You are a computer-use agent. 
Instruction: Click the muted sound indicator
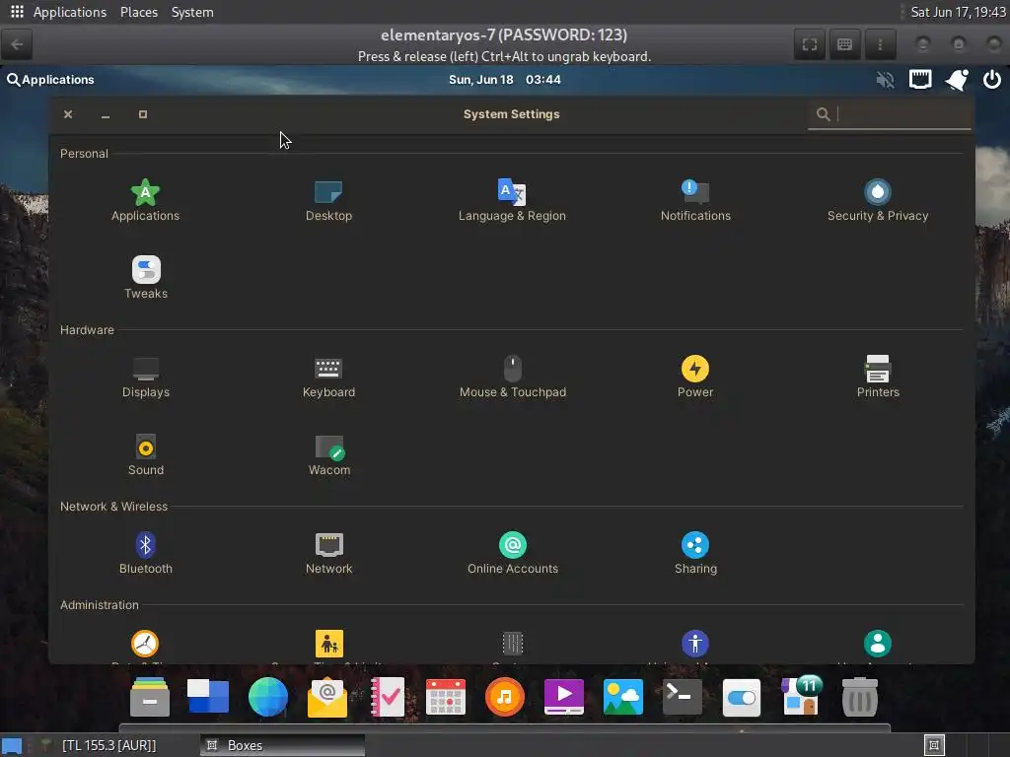(x=885, y=80)
